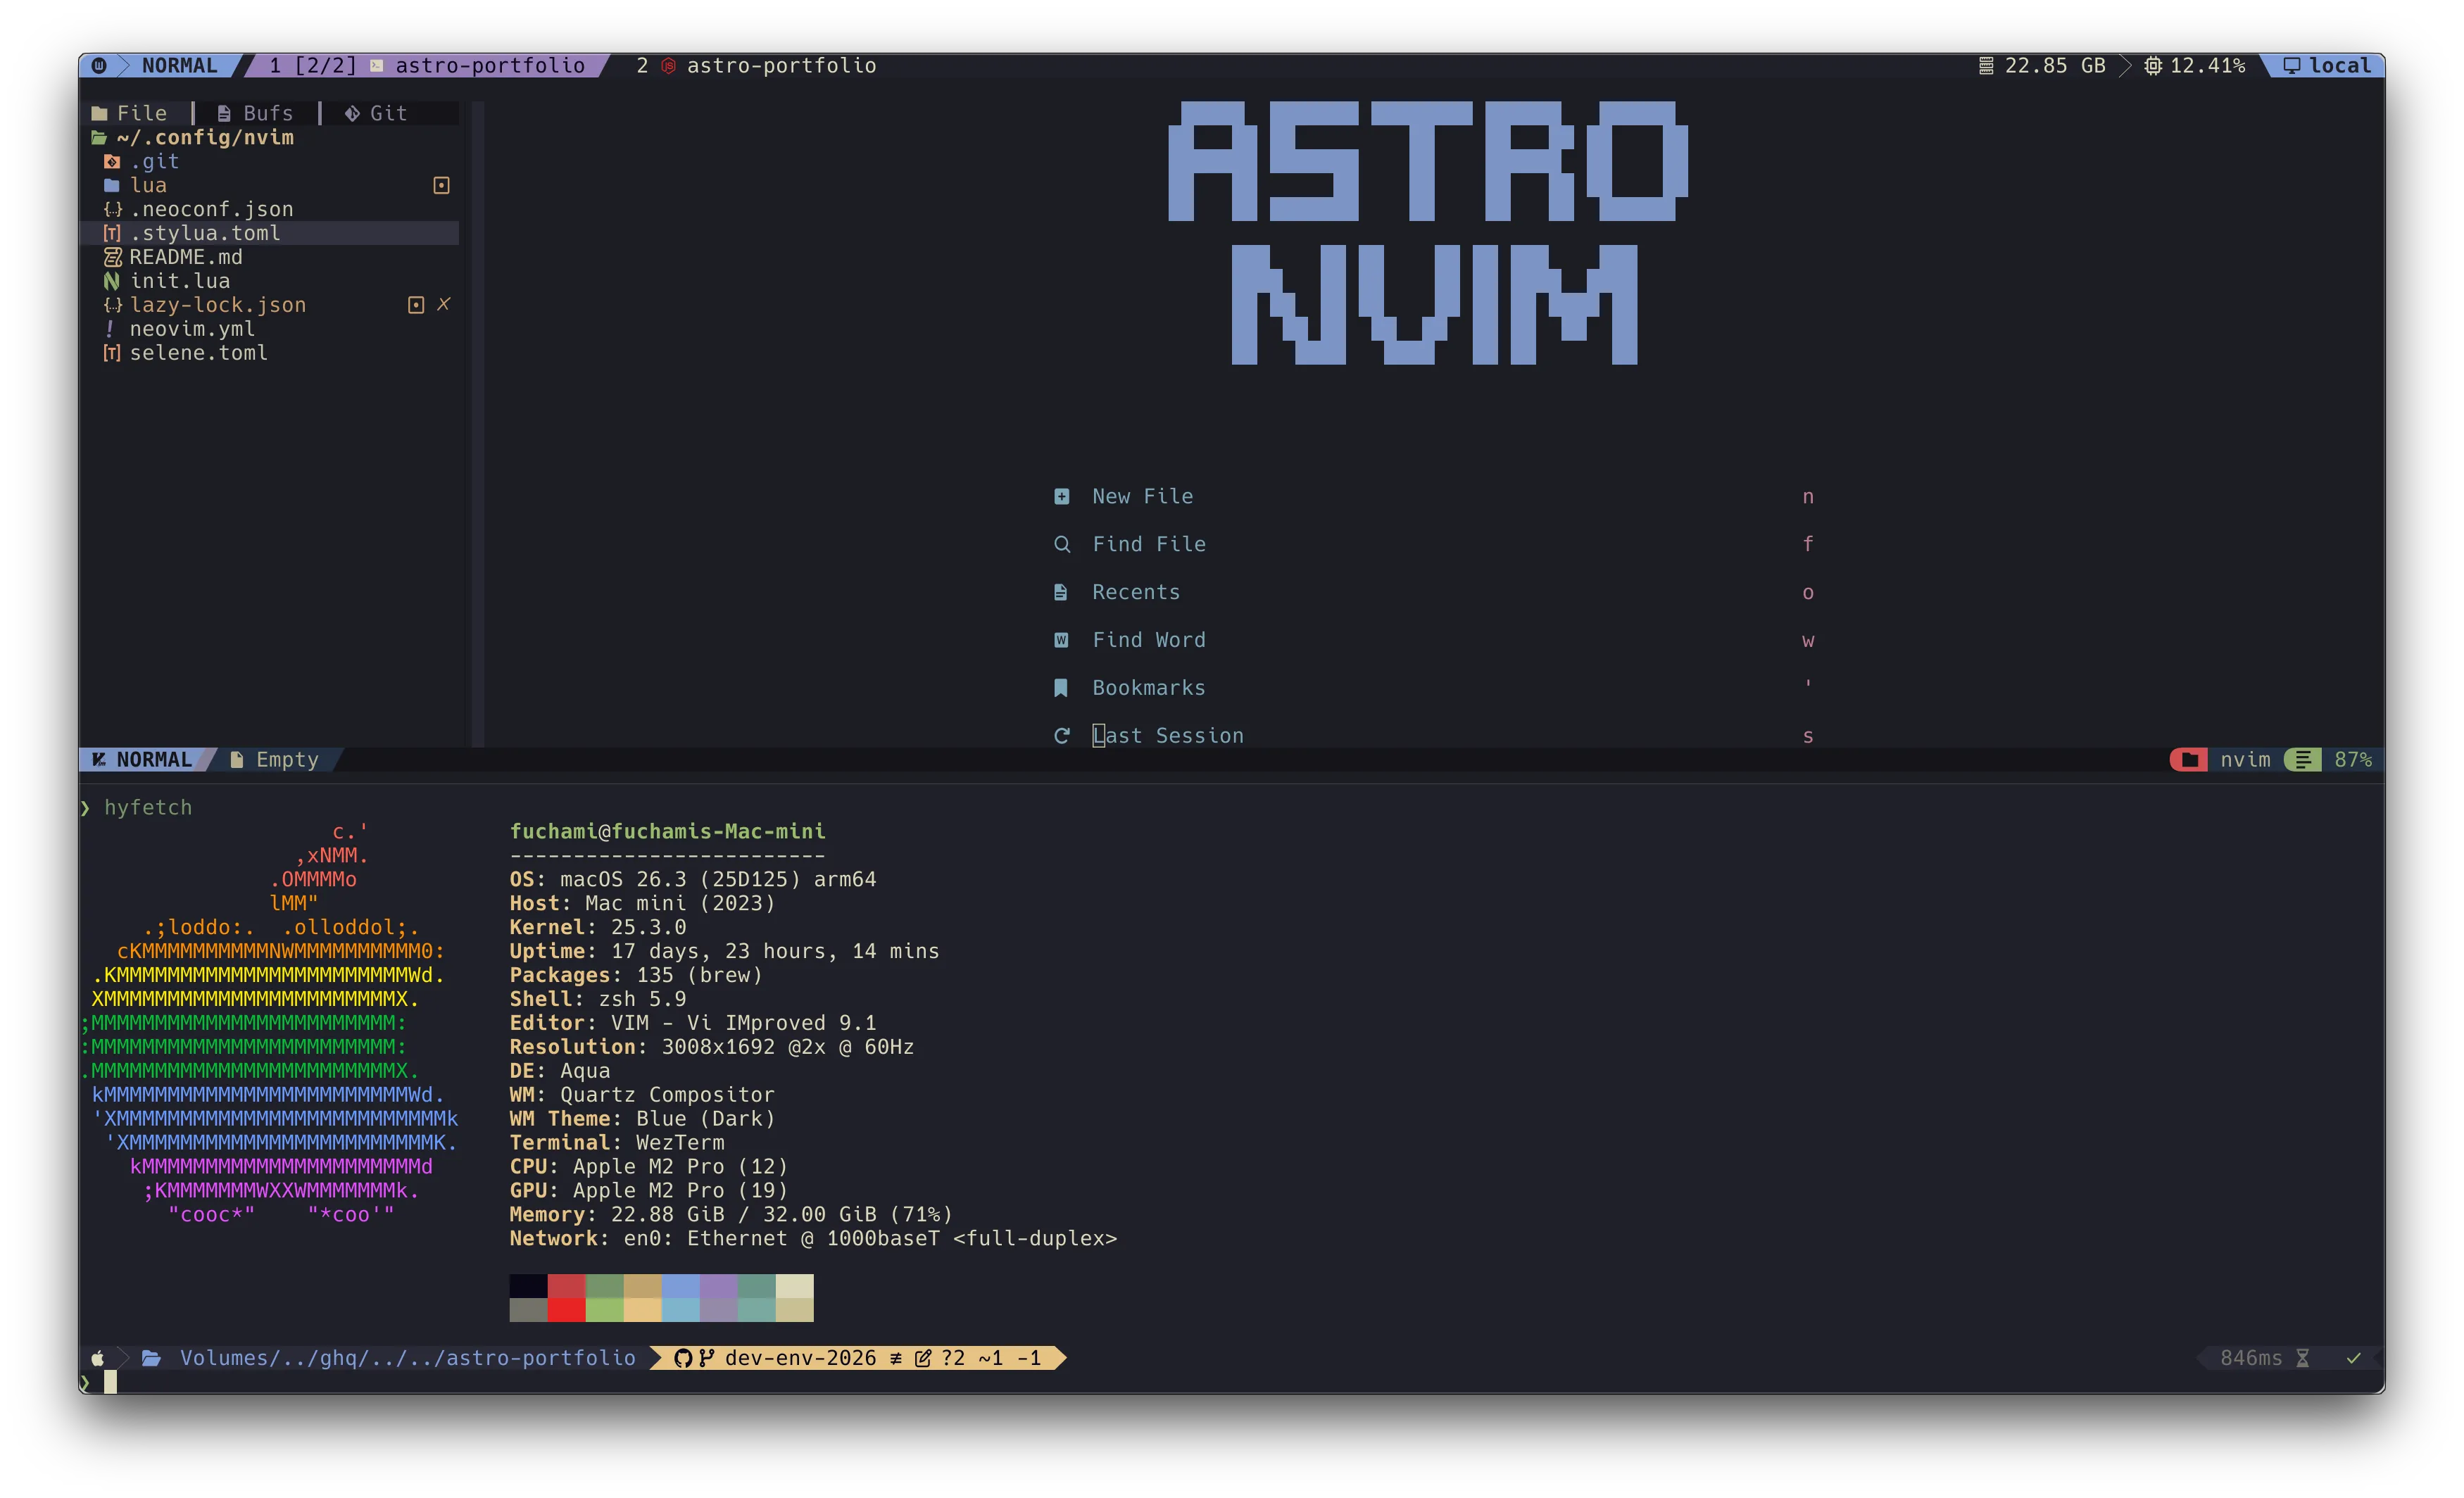Click the gray swatch in hyfetch palette
Screen dimensions: 2464x1498
click(x=529, y=1310)
